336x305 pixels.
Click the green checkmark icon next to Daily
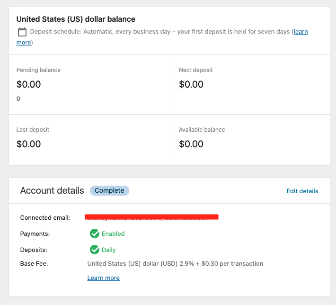[x=95, y=250]
